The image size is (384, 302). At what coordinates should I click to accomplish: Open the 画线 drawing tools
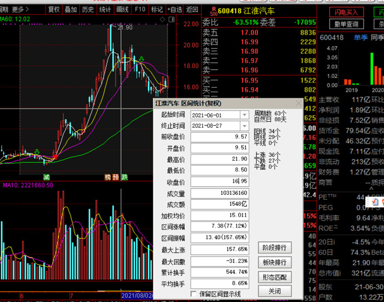pyautogui.click(x=122, y=9)
